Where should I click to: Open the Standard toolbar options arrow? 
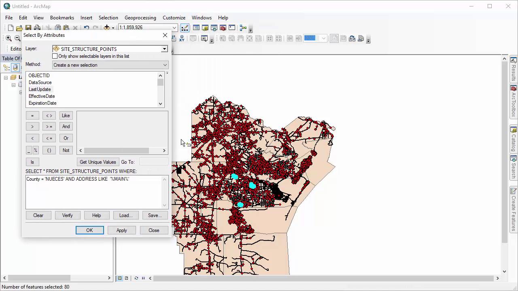click(x=251, y=30)
